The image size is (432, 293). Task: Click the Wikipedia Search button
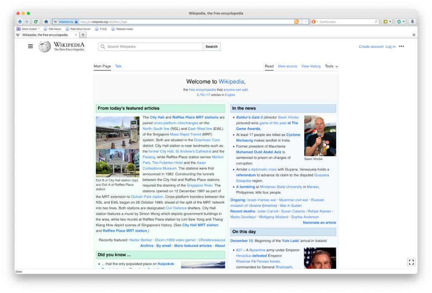pyautogui.click(x=212, y=47)
